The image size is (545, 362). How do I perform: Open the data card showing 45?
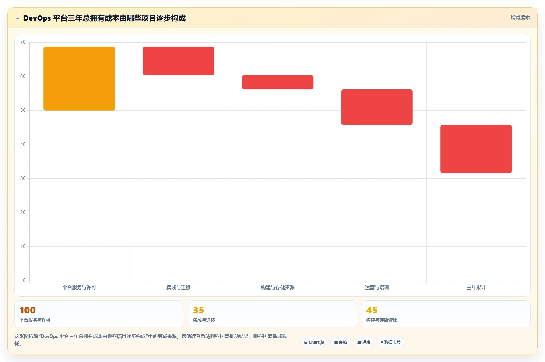pyautogui.click(x=446, y=314)
